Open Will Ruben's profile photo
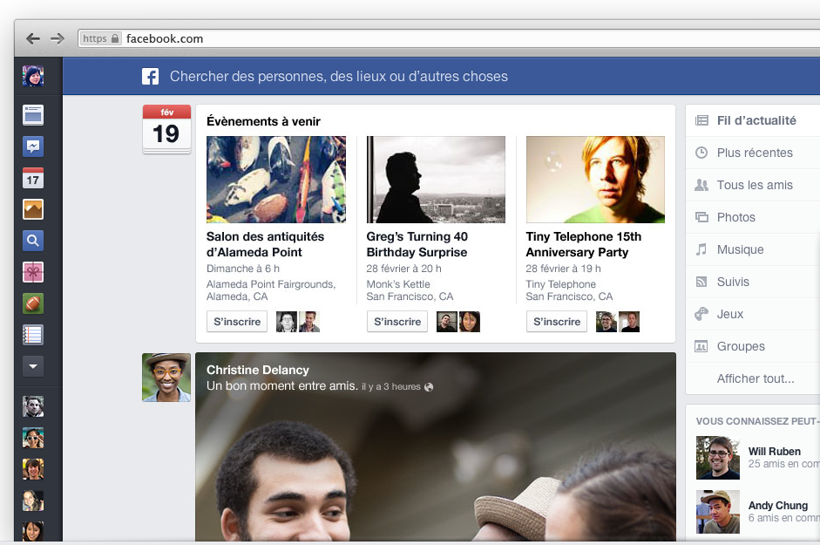The width and height of the screenshot is (820, 545). pos(718,458)
